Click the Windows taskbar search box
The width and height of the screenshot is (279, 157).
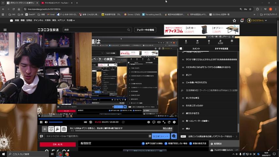coord(28,154)
